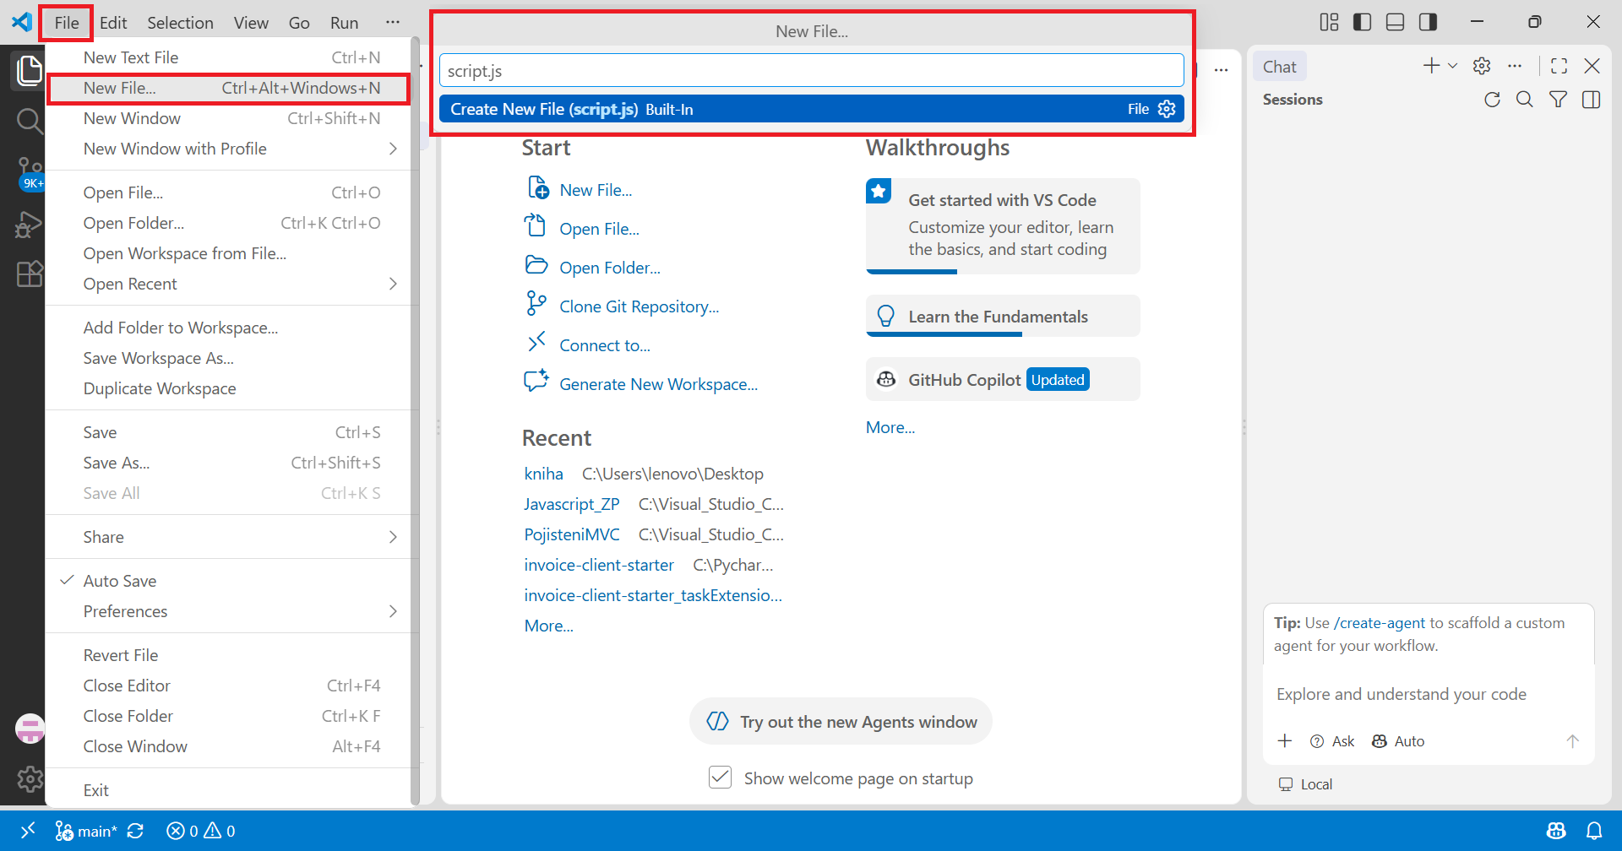The width and height of the screenshot is (1622, 851).
Task: Open the Extensions view
Action: tap(29, 274)
